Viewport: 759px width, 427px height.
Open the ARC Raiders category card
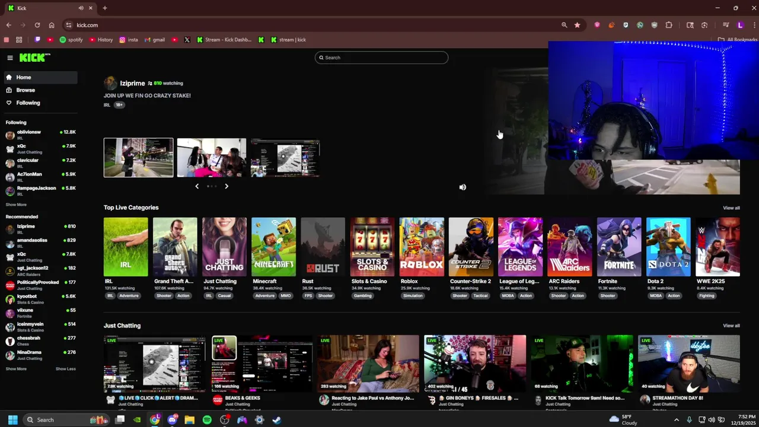click(x=569, y=247)
